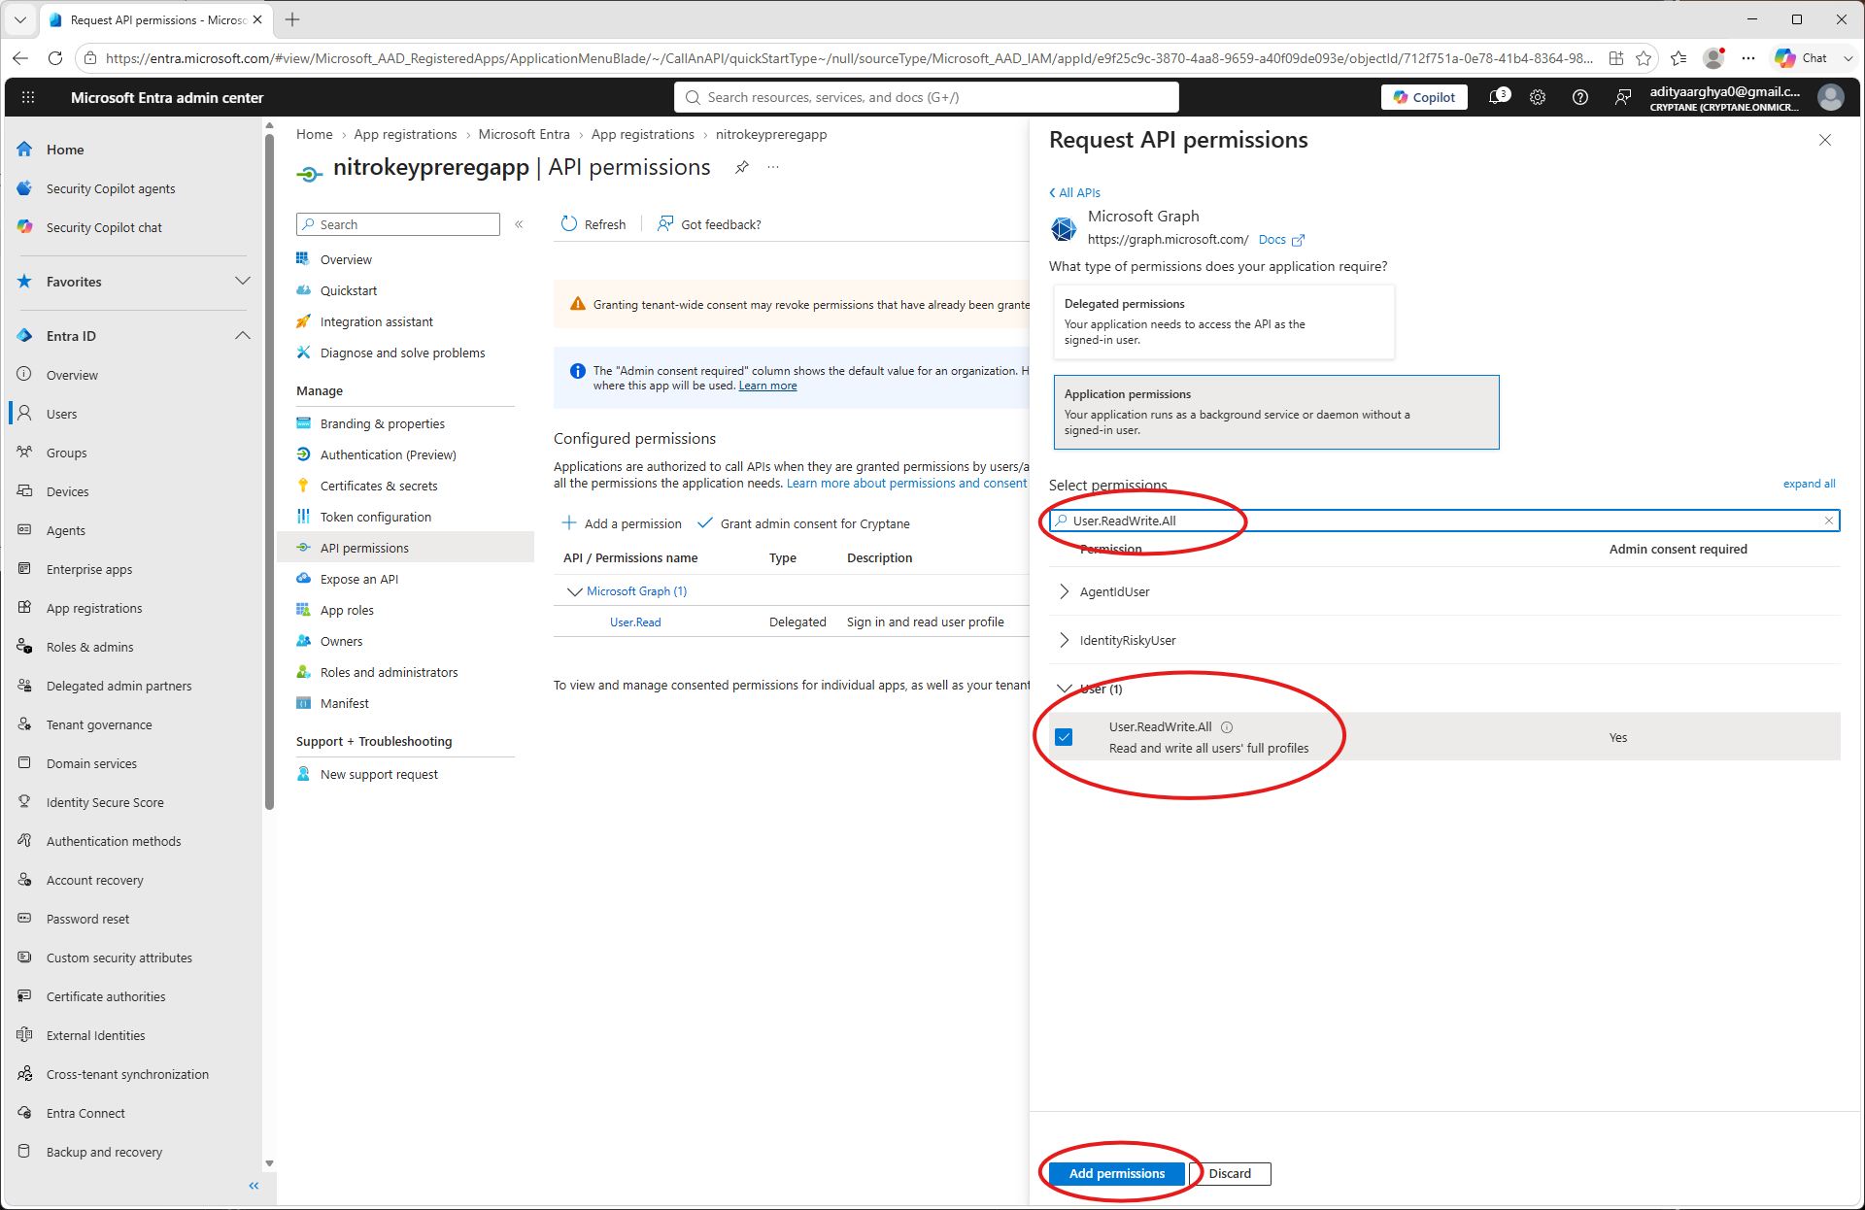Click the account avatar picture
The width and height of the screenshot is (1865, 1210).
click(x=1831, y=97)
